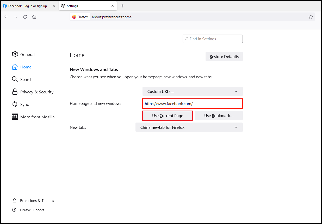Open Firefox Support link
The width and height of the screenshot is (322, 224).
point(28,210)
